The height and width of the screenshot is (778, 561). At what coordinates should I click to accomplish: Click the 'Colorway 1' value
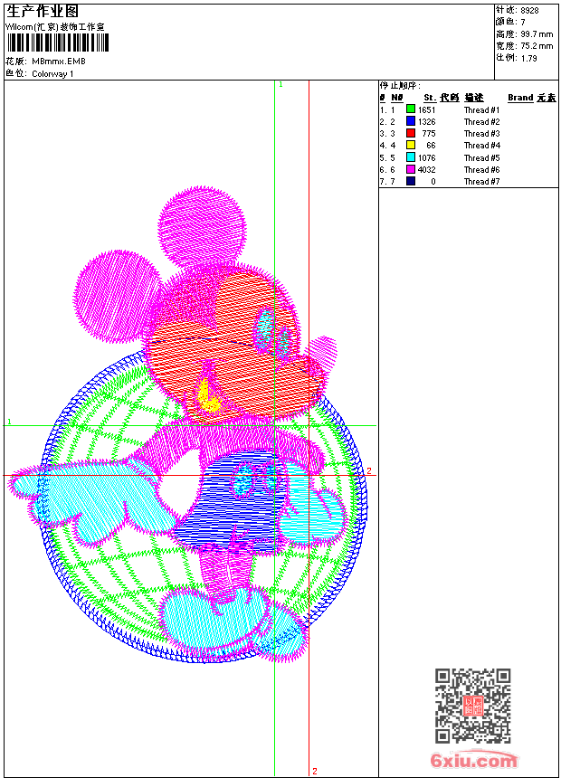[52, 74]
